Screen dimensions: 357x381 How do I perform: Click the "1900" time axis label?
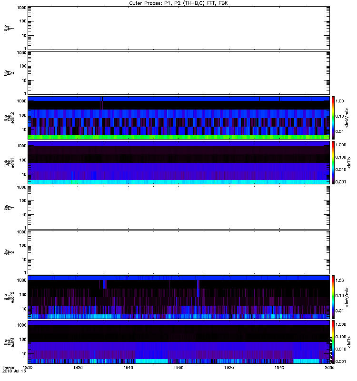tap(178, 368)
